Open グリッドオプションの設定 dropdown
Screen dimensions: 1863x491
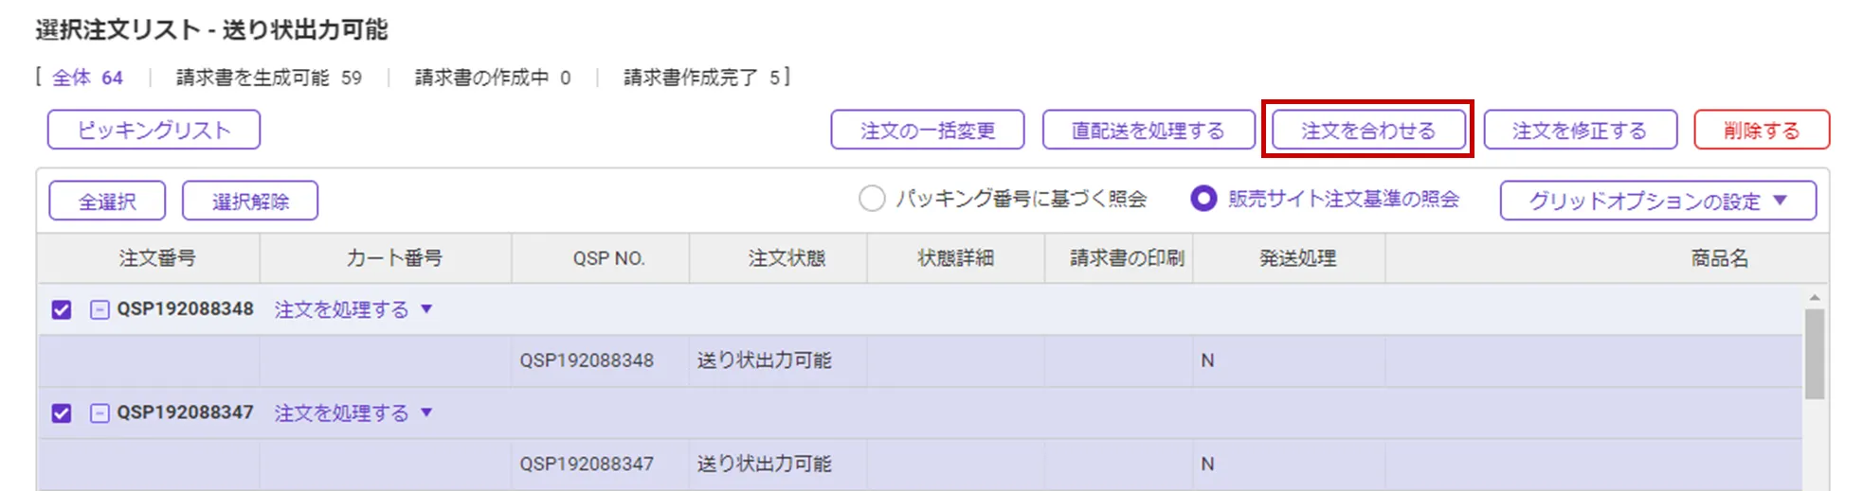point(1657,201)
